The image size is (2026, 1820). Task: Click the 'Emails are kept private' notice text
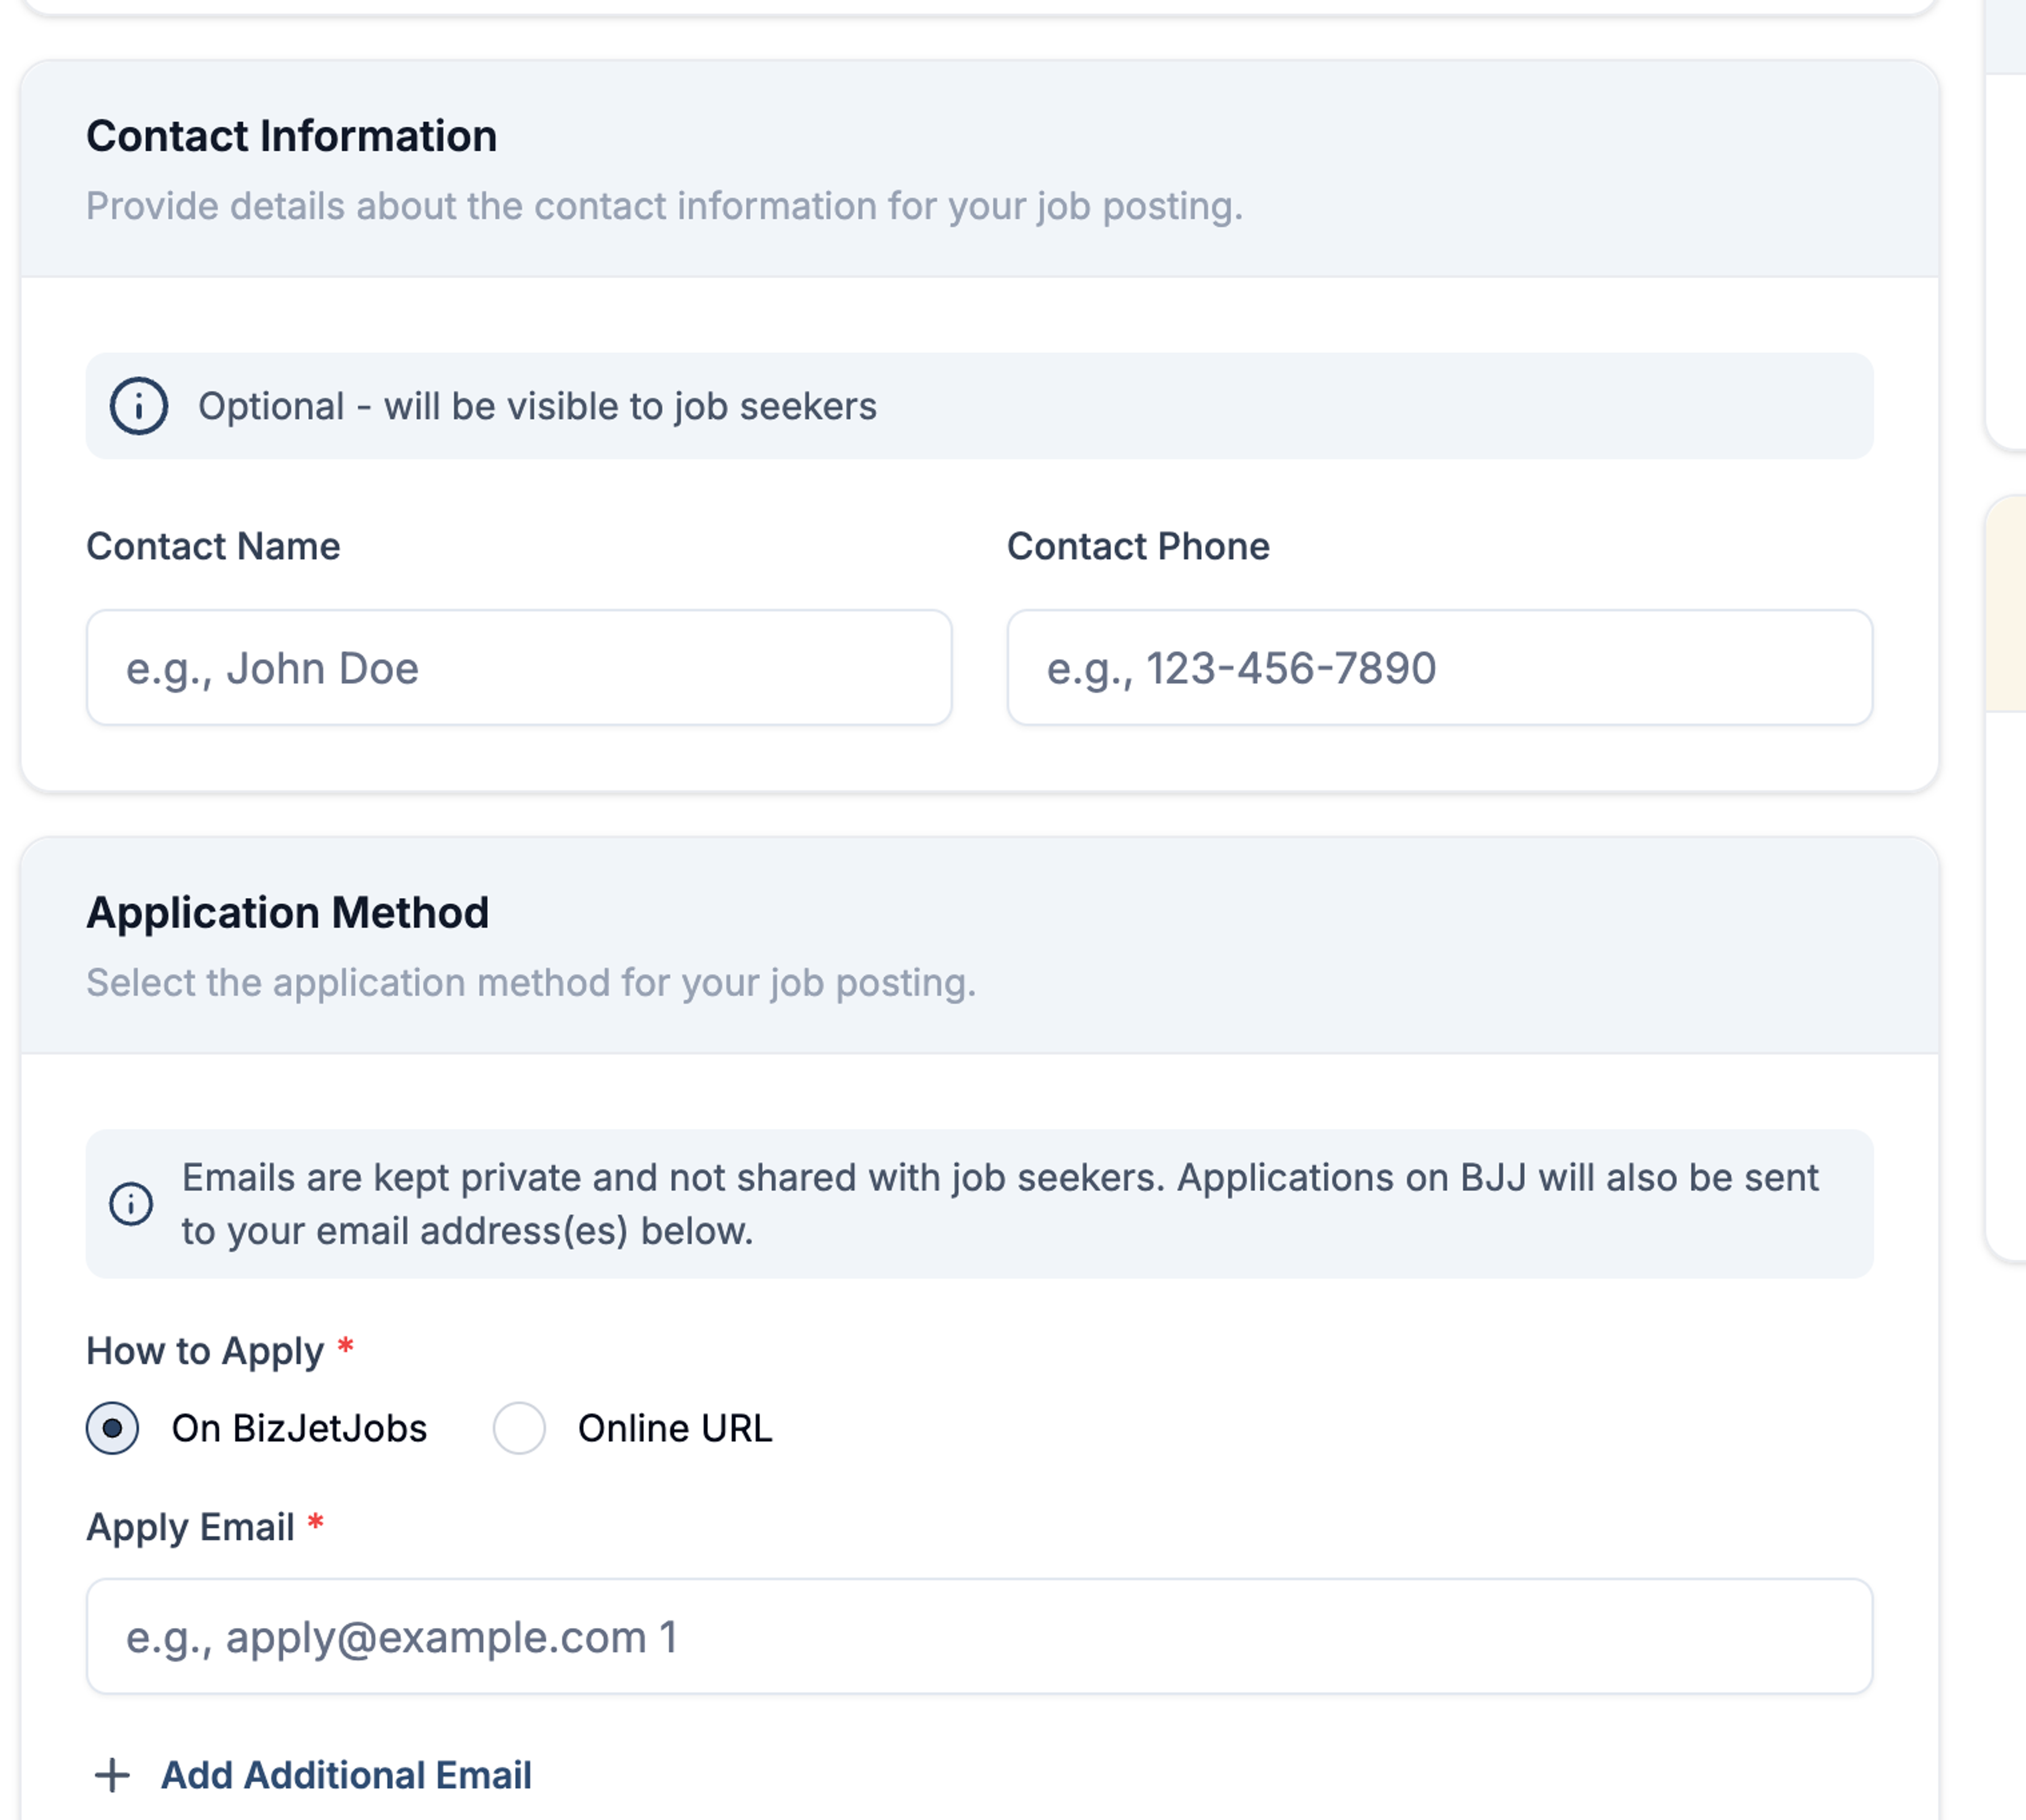[1000, 1204]
